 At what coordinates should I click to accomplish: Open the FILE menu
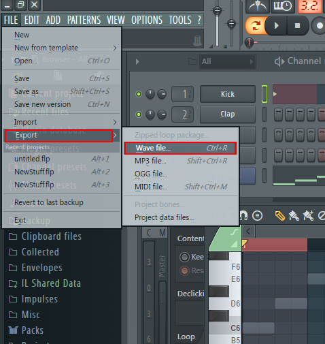tap(11, 20)
